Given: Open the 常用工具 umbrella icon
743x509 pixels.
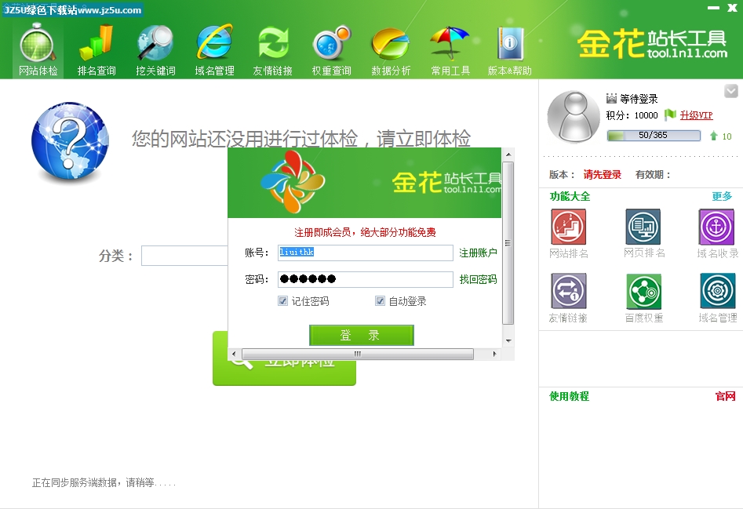Looking at the screenshot, I should click(x=450, y=50).
